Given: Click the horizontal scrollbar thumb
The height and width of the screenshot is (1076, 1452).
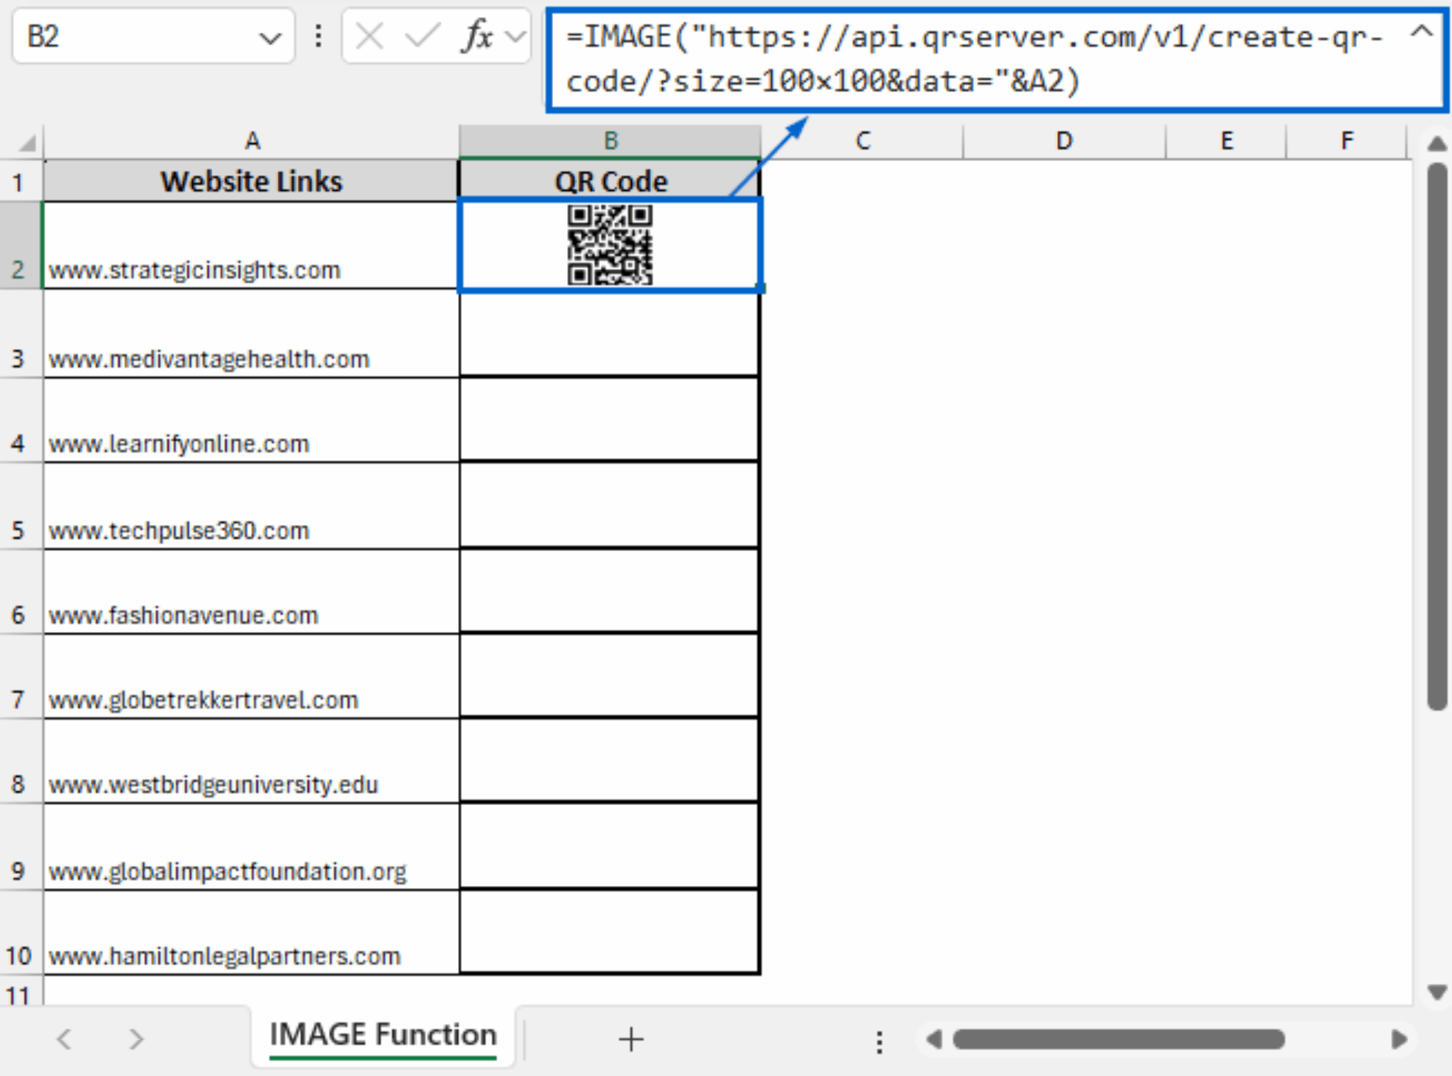Looking at the screenshot, I should click(1118, 1040).
